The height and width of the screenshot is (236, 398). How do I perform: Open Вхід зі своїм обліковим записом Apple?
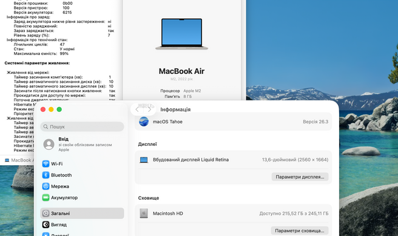click(x=82, y=145)
